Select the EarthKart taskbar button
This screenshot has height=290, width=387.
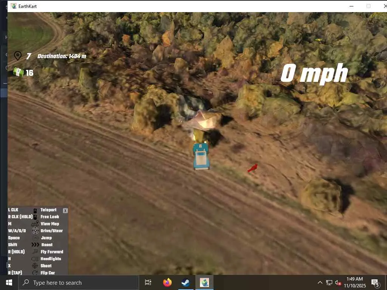[x=204, y=282]
